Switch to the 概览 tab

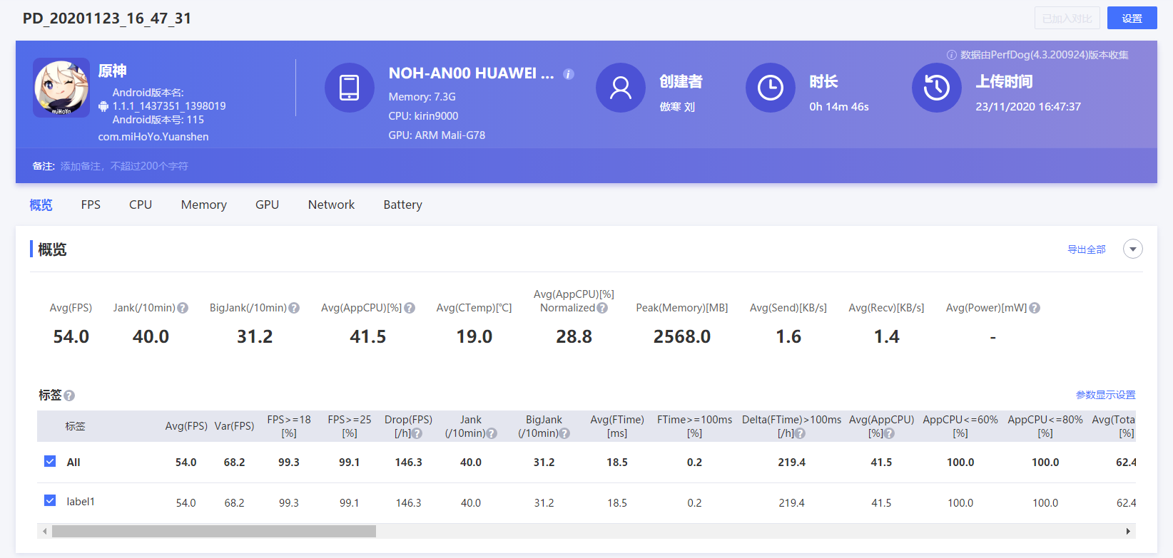point(41,205)
